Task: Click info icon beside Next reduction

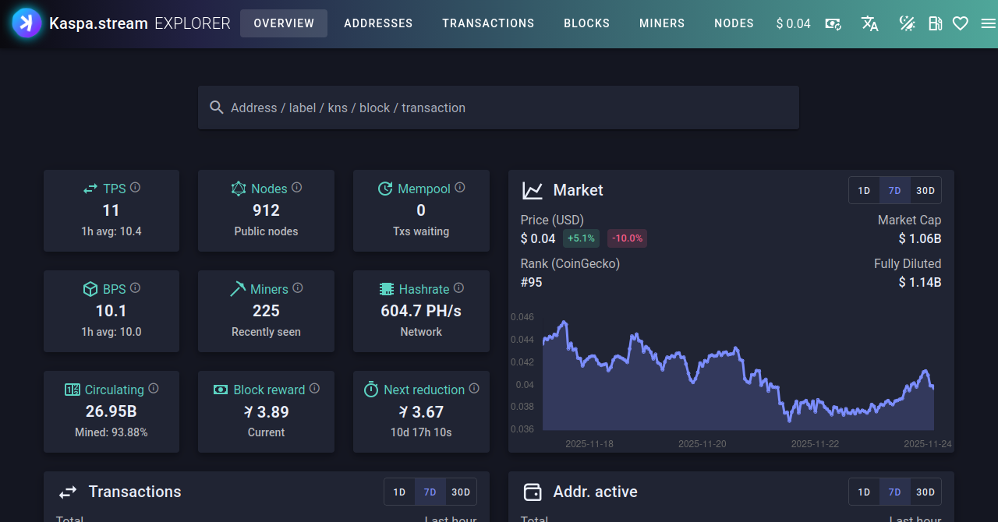Action: (474, 389)
